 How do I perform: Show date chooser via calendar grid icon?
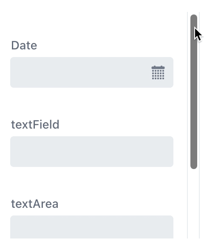click(x=158, y=73)
